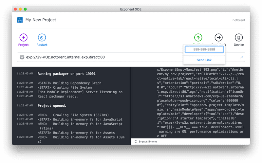262x163 pixels.
Task: Click device log text containing sdkVersion
Action: pos(200,83)
